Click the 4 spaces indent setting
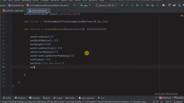The width and height of the screenshot is (184, 103). pos(178,102)
